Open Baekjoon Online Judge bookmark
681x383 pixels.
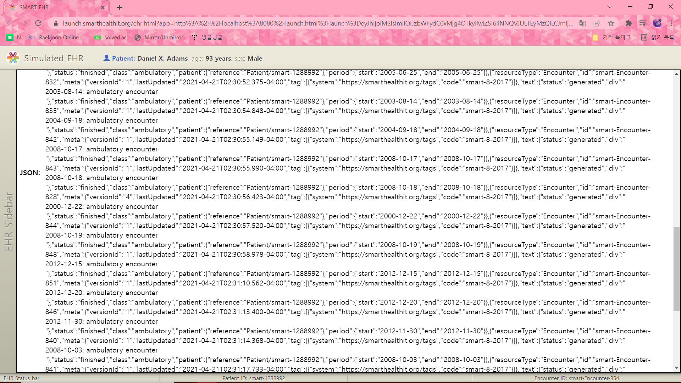(58, 37)
